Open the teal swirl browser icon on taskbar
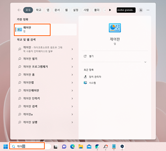This screenshot has width=166, height=151. tap(97, 147)
